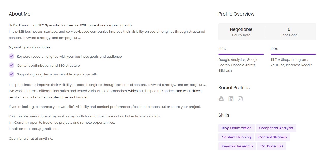The image size is (324, 151).
Task: Click the About Me heading
Action: click(x=20, y=14)
